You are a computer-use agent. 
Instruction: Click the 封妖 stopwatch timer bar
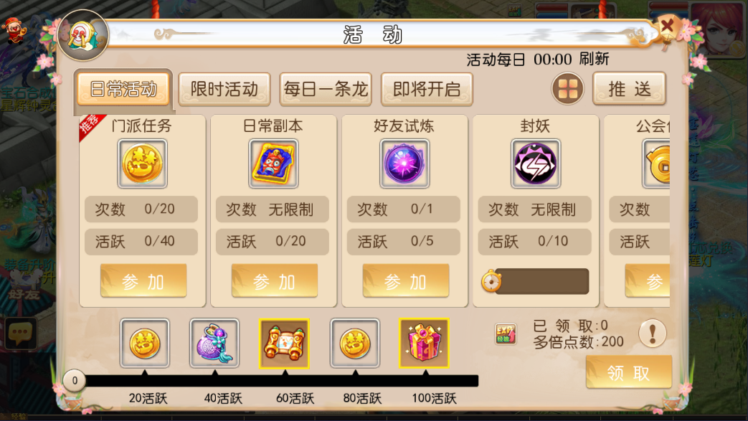535,281
